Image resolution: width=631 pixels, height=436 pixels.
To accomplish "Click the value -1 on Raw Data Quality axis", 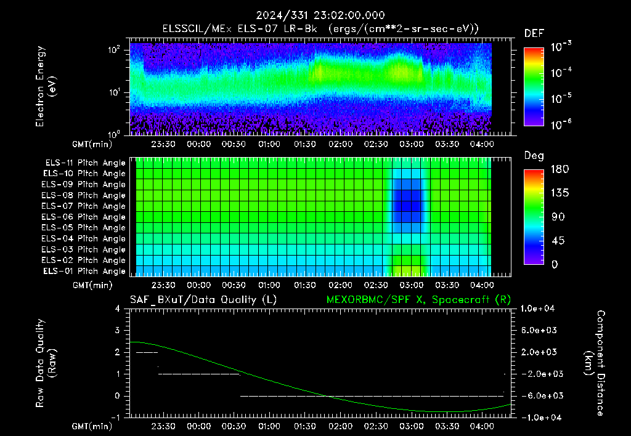I will click(115, 418).
